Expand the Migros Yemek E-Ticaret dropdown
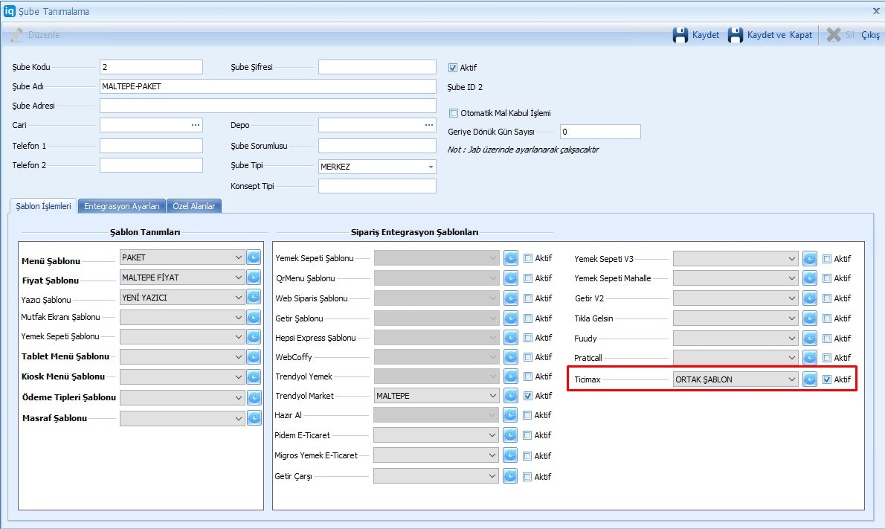This screenshot has width=885, height=529. (436, 455)
